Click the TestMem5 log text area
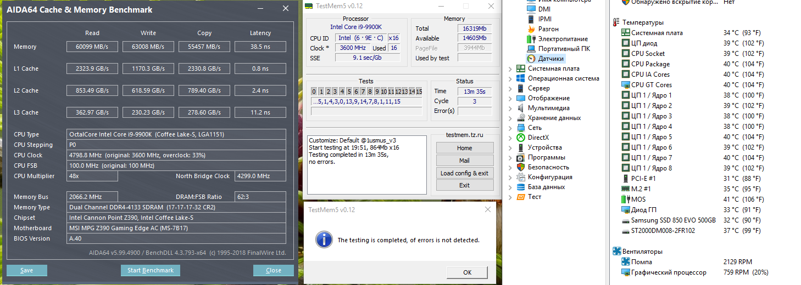Viewport: 801px width, 285px height. click(x=367, y=164)
